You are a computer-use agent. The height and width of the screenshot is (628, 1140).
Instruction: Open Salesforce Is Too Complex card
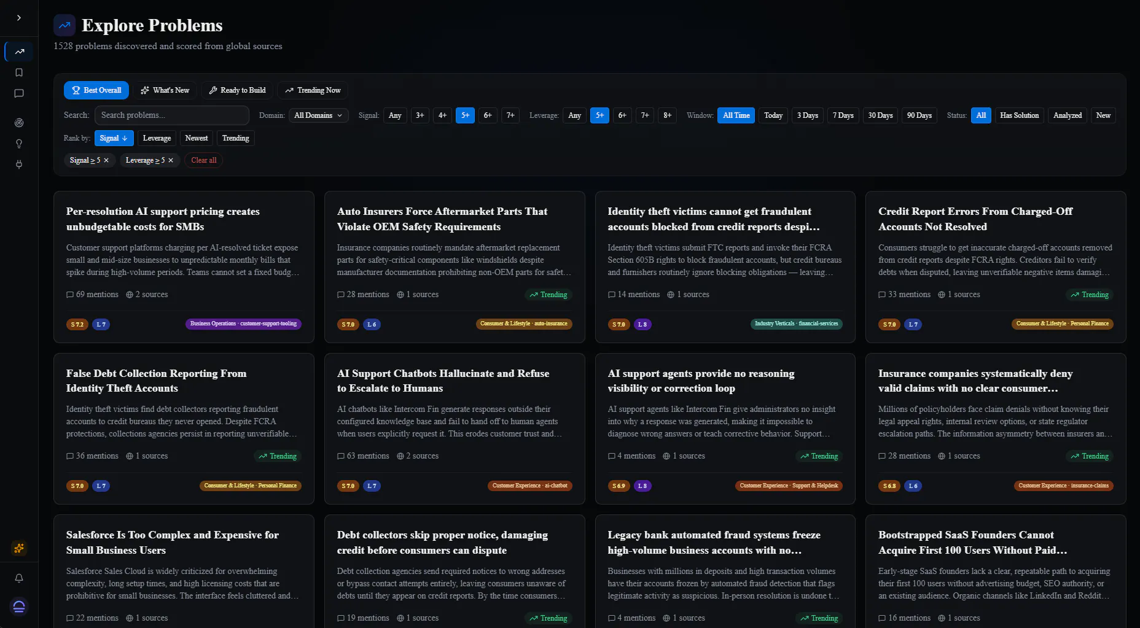click(x=184, y=571)
